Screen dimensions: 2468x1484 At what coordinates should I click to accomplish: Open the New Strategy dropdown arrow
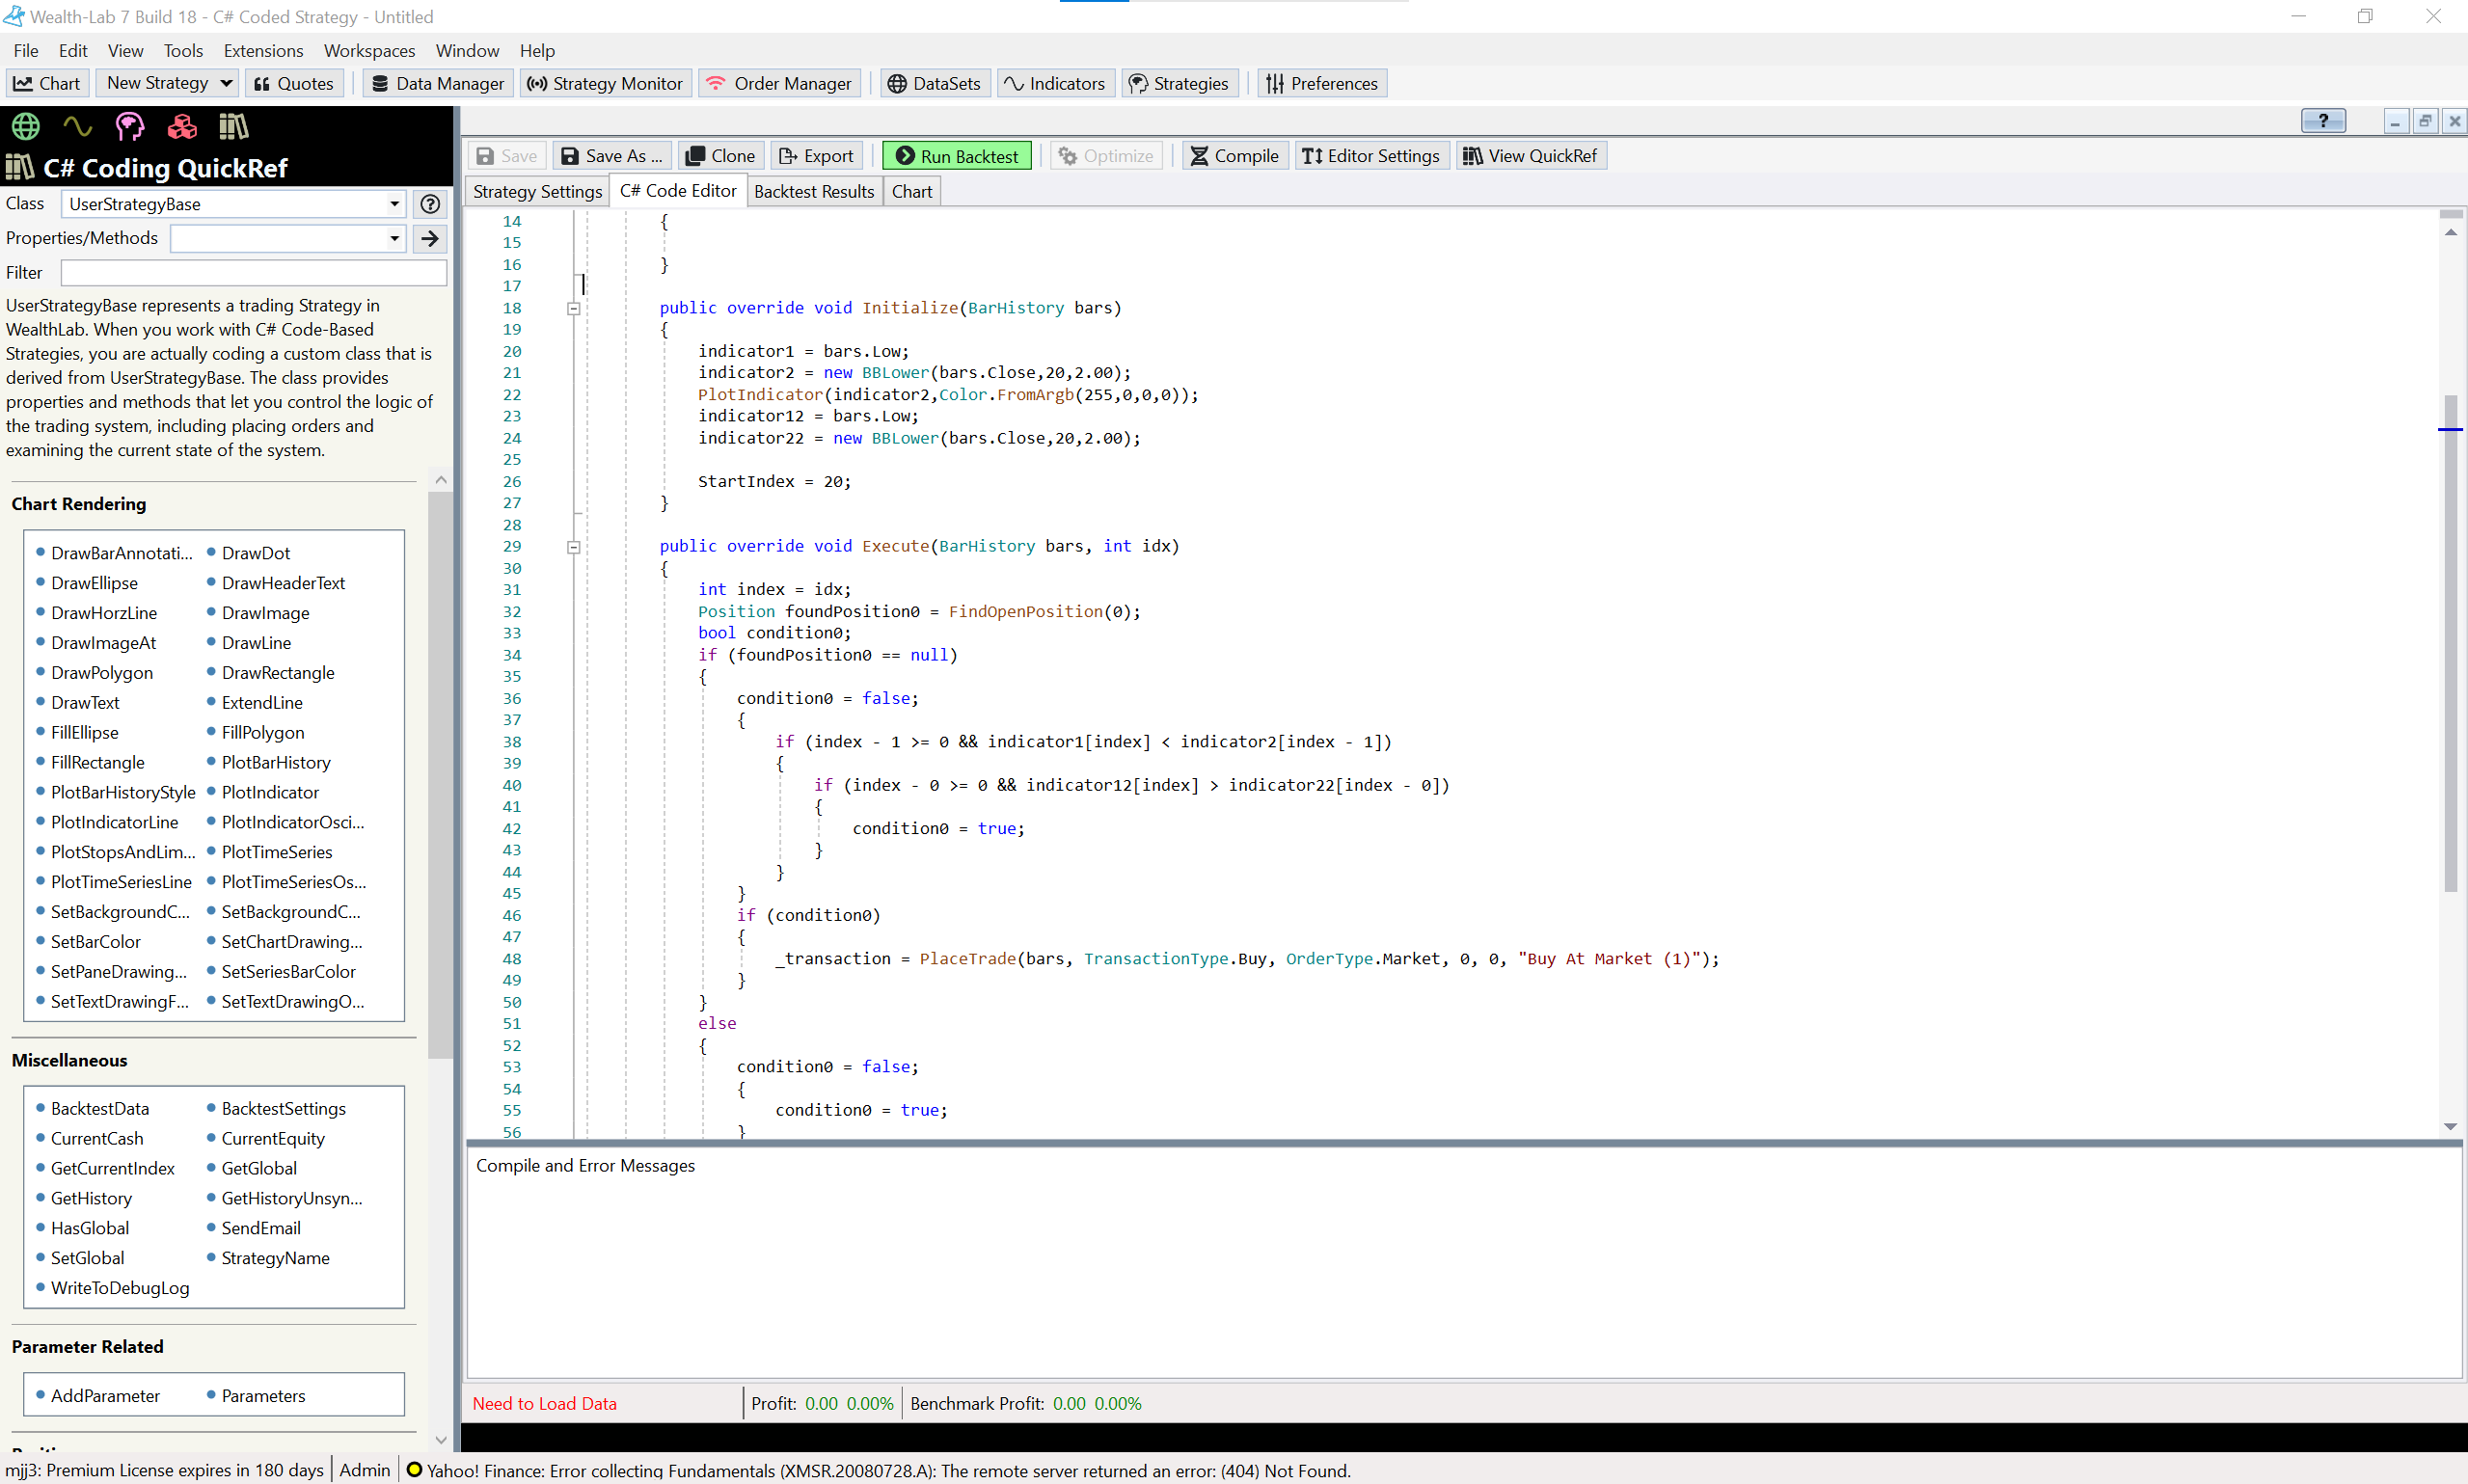point(226,83)
